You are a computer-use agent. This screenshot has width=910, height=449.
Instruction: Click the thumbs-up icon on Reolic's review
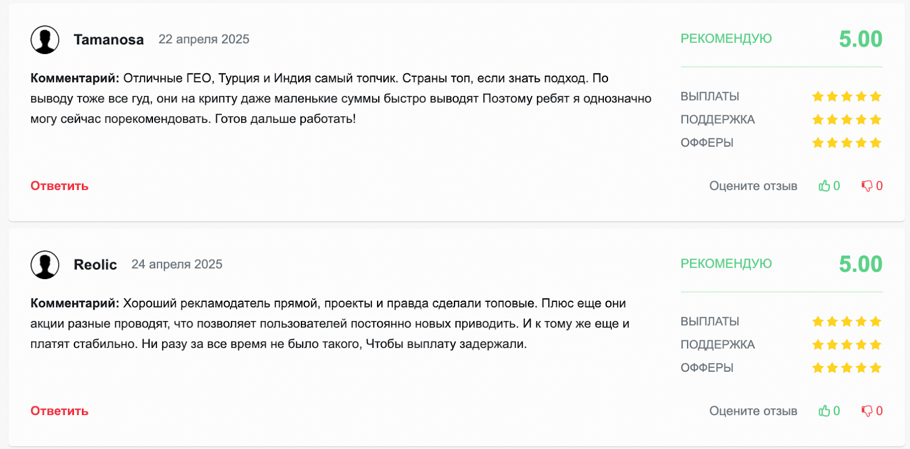826,410
